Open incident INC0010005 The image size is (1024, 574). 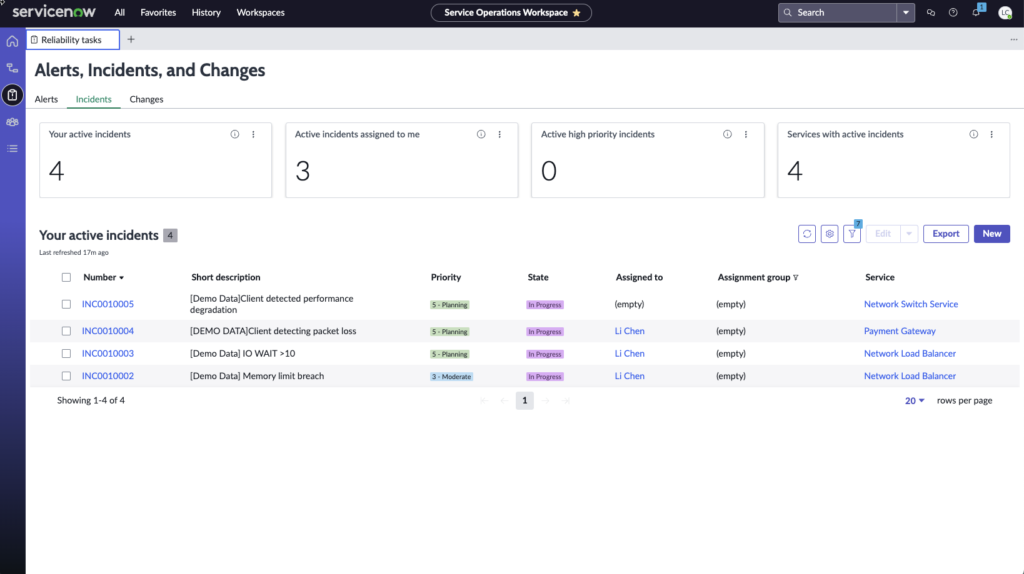(108, 304)
